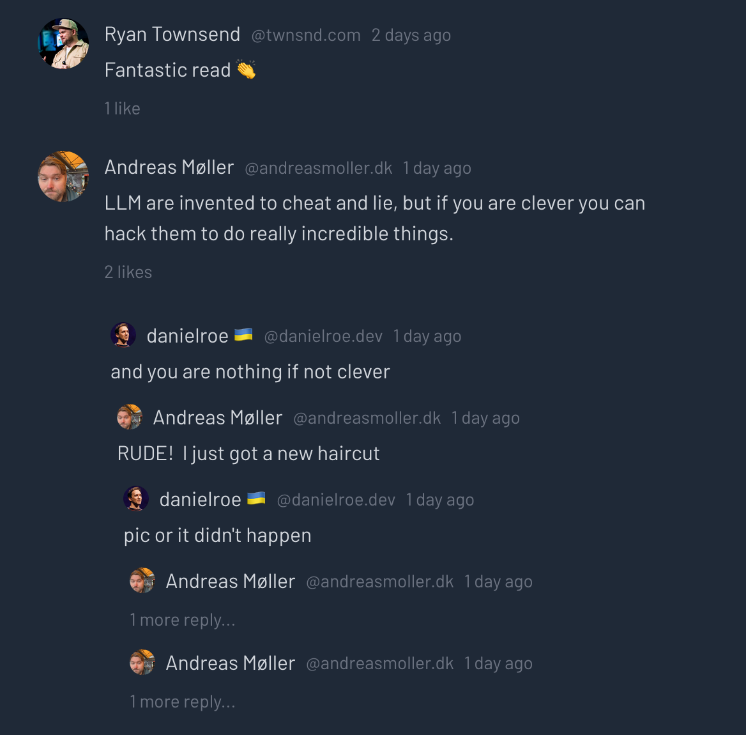Visit the @twnsnd.com handle link
Screen dimensions: 746x735
(306, 36)
